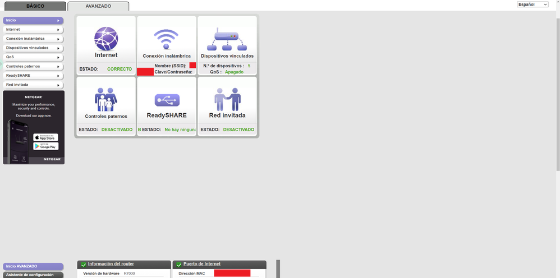Screen dimensions: 560x278
Task: Open Asistente de configuración menu item
Action: pos(33,275)
